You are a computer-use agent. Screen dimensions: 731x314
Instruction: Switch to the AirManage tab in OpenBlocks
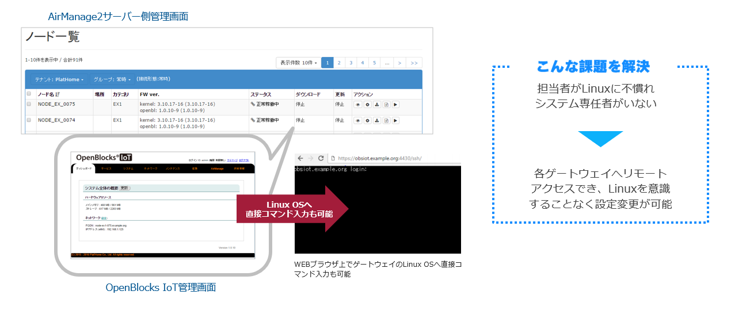(x=217, y=169)
